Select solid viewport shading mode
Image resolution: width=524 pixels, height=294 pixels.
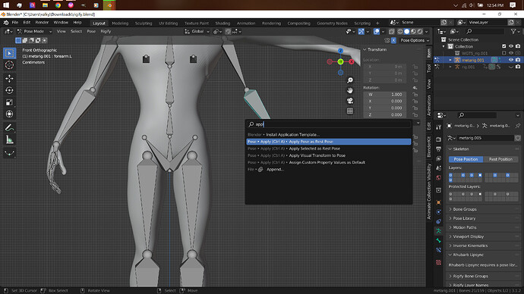pyautogui.click(x=407, y=31)
